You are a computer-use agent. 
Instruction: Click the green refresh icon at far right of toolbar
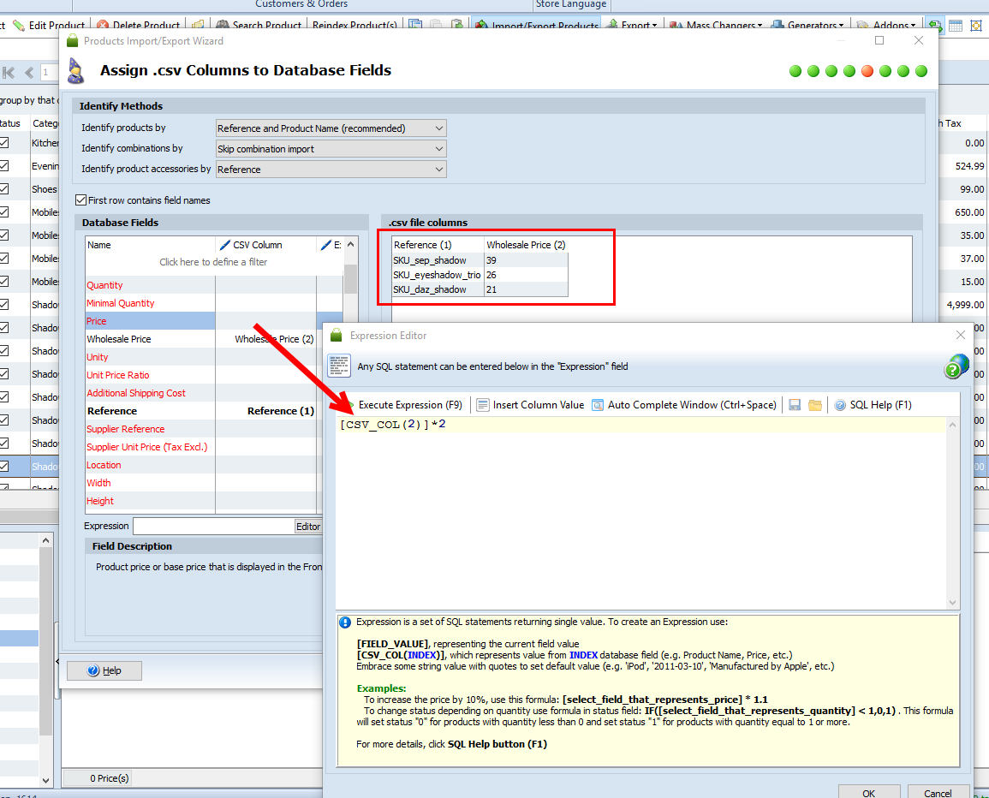(935, 25)
